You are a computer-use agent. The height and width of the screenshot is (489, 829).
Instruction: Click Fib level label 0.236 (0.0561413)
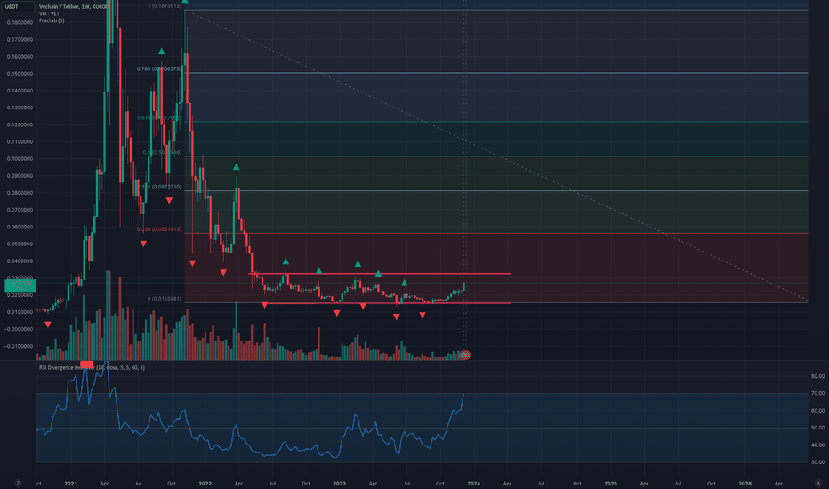159,229
